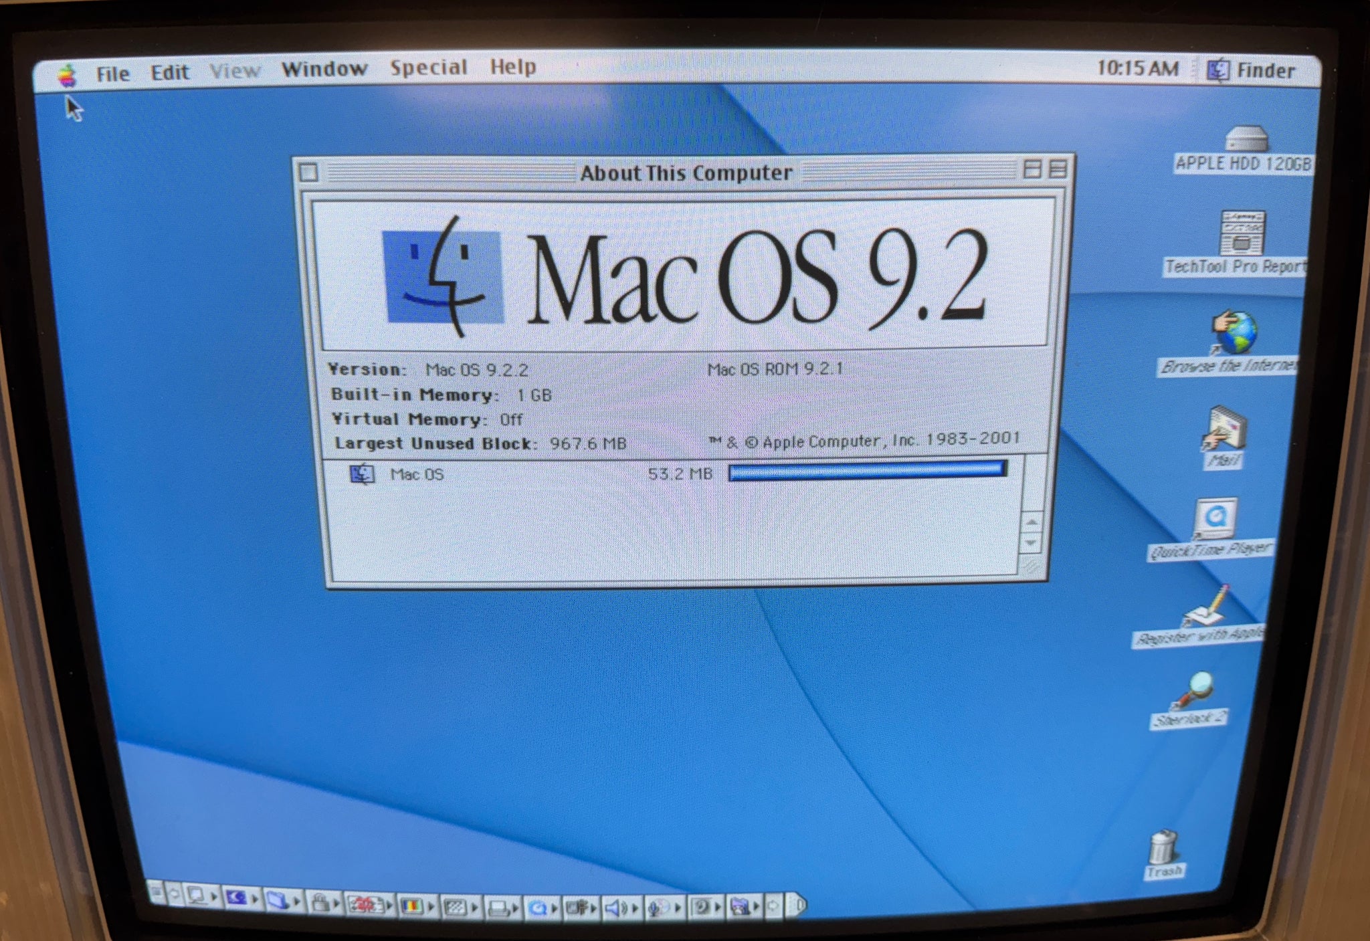Click the "Mac OS" row name in list

[417, 474]
